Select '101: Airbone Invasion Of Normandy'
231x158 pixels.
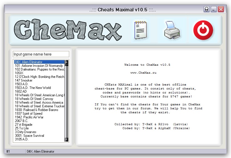pos(39,66)
